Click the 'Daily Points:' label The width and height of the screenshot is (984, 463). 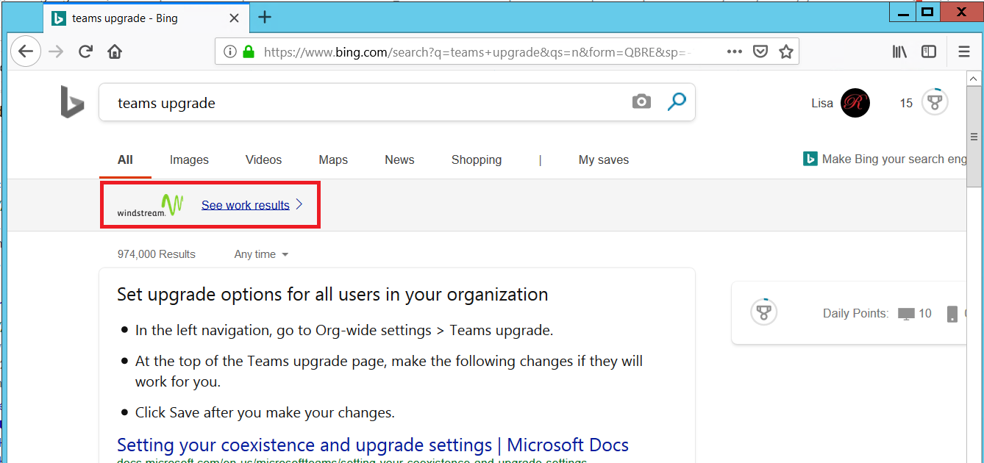coord(855,313)
